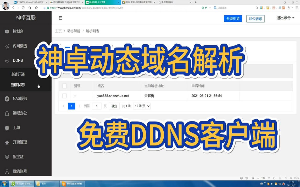Click the NAS服务 sidebar icon
This screenshot has width=300, height=187.
point(7,98)
